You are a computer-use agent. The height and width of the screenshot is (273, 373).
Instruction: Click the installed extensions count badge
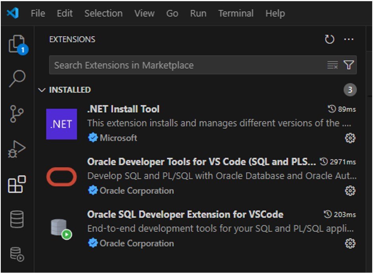(x=350, y=90)
